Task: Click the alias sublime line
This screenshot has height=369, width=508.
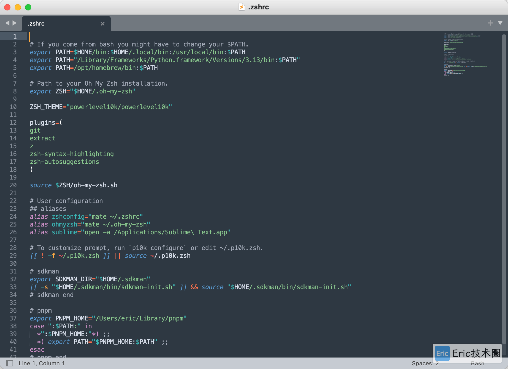Action: click(130, 232)
